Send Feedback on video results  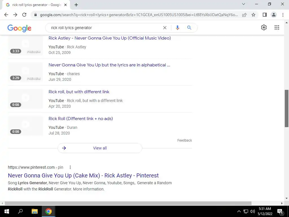click(x=185, y=140)
